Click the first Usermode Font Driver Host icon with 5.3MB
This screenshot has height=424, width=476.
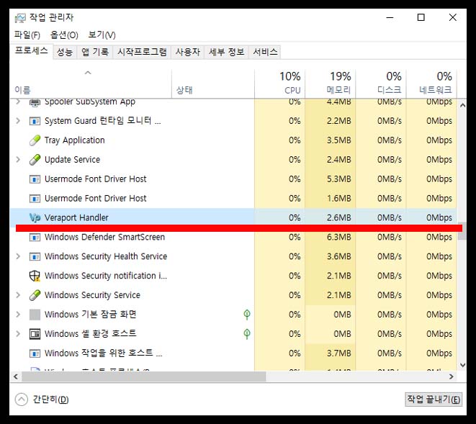(35, 179)
